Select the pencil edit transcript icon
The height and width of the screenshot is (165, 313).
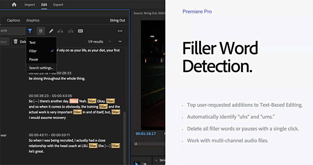(51, 31)
